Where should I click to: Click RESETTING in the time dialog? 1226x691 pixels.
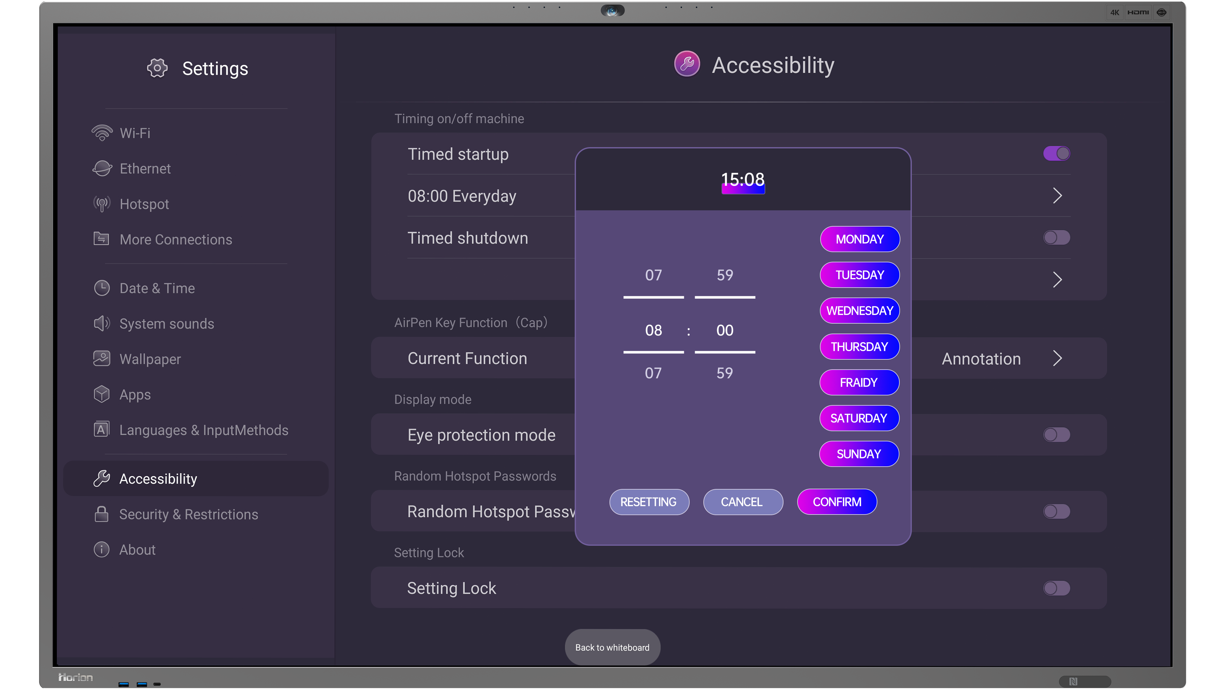pos(649,502)
